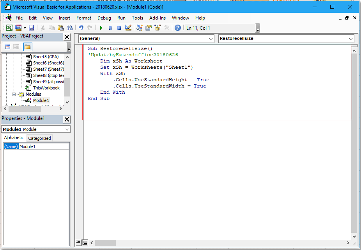Click the View Microsoft Excel icon

[x=9, y=28]
